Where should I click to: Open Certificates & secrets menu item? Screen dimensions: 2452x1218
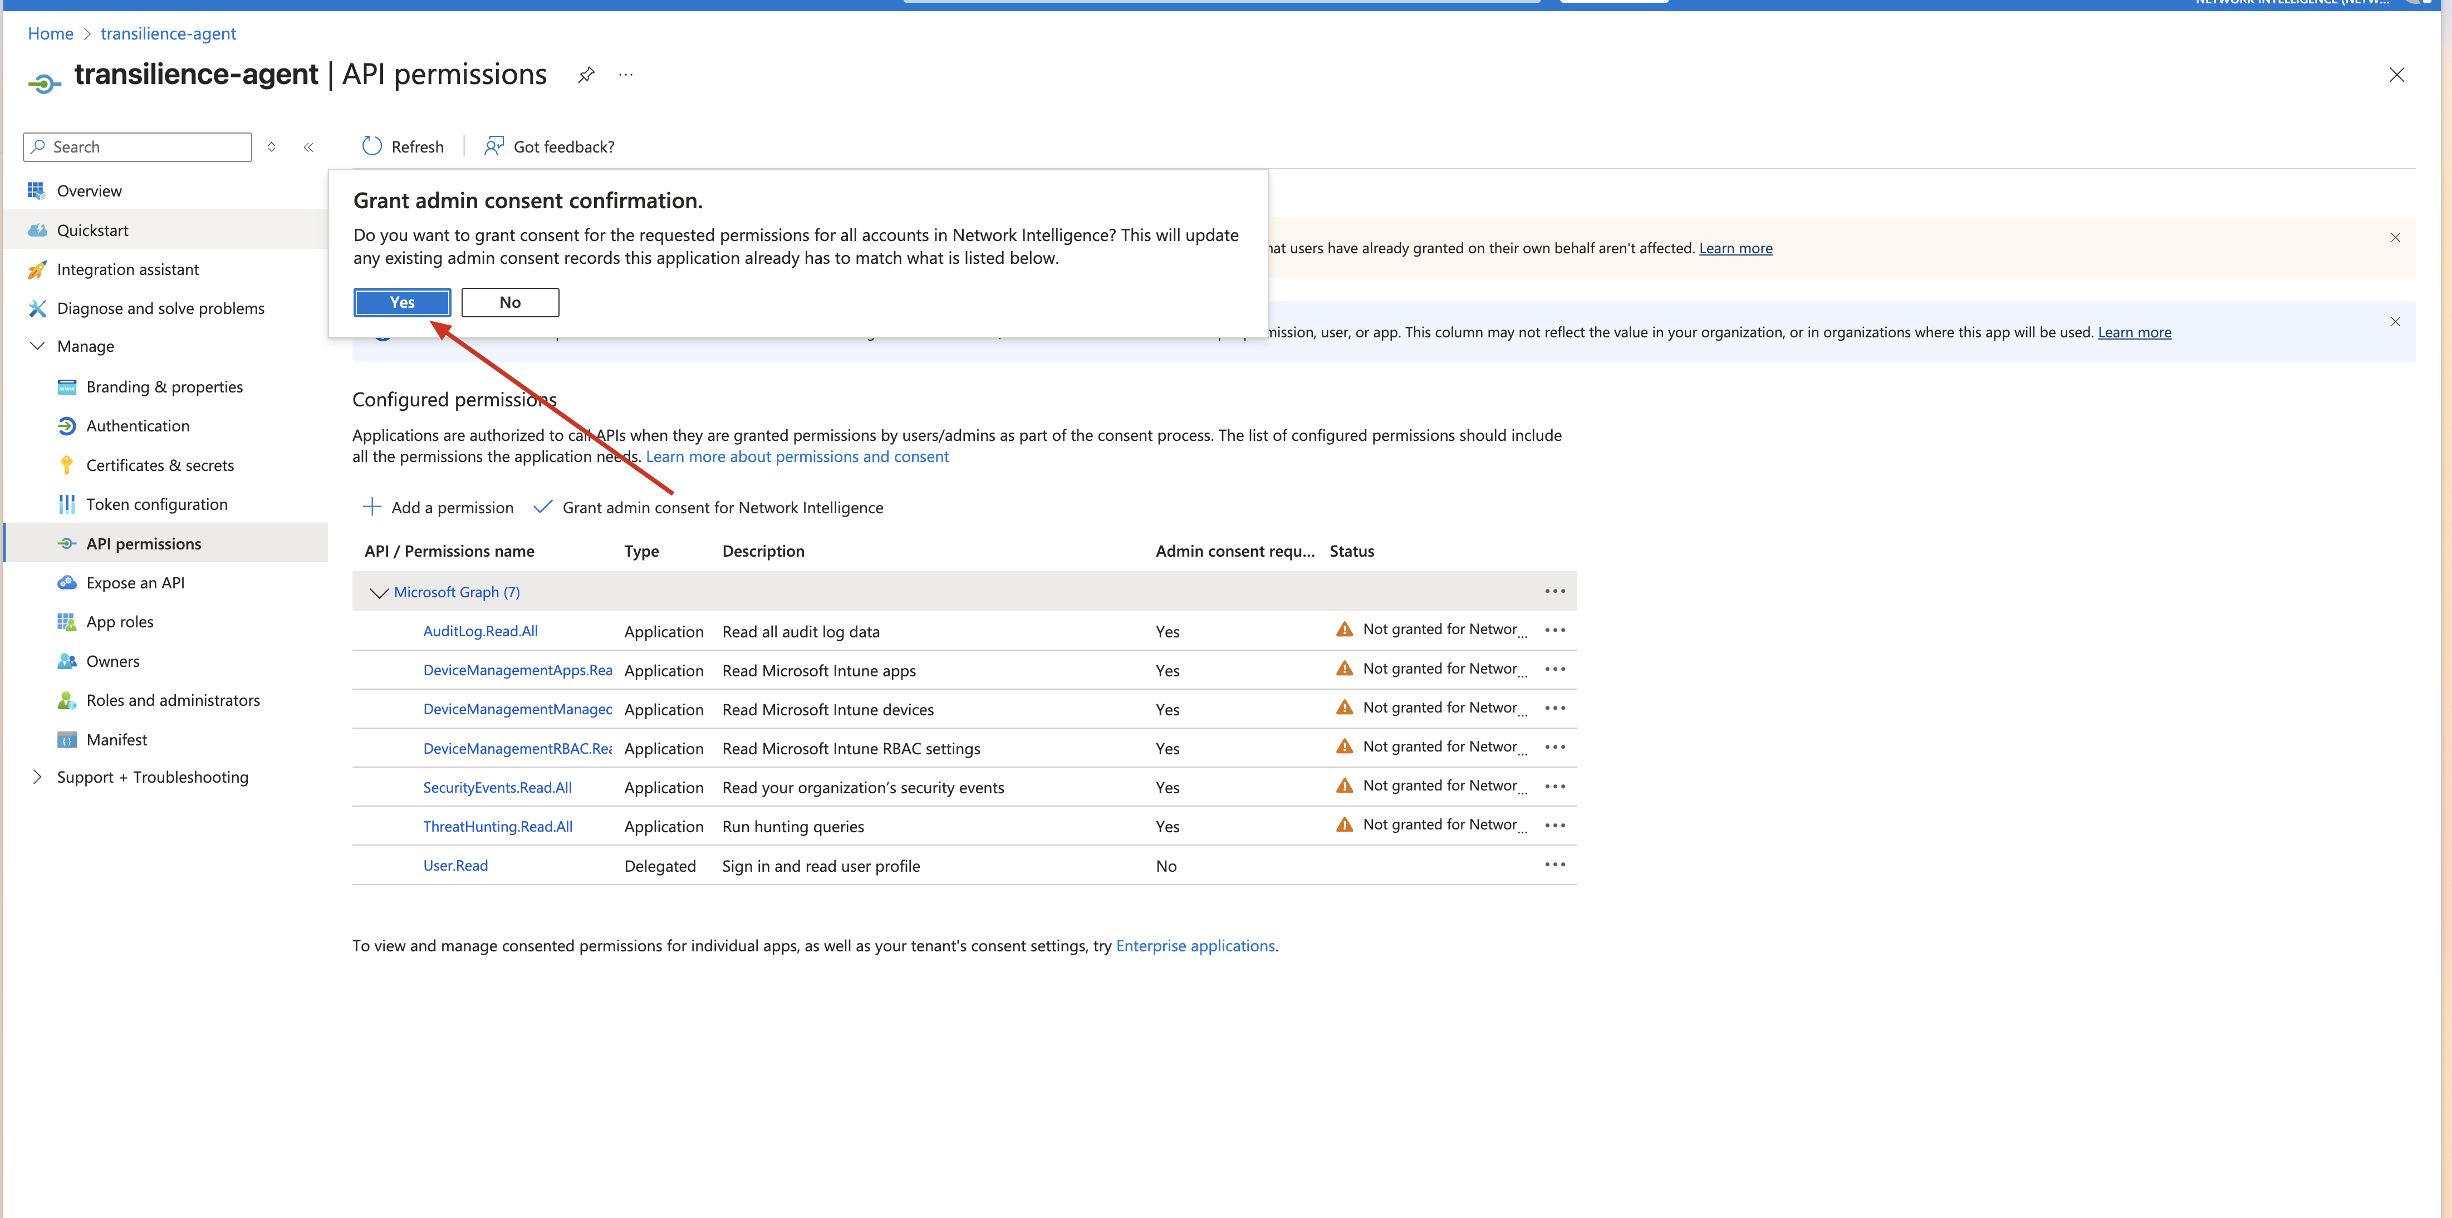160,465
